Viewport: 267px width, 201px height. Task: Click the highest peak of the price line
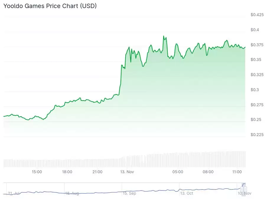click(163, 36)
